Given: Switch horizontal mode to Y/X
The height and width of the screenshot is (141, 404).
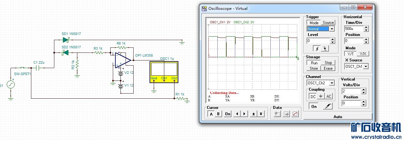Looking at the screenshot, I should pos(362,54).
